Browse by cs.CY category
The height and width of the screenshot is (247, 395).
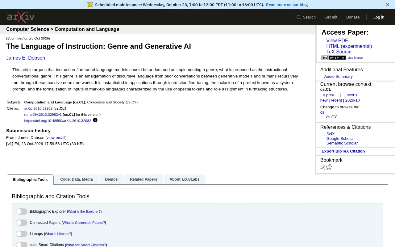pos(331,117)
